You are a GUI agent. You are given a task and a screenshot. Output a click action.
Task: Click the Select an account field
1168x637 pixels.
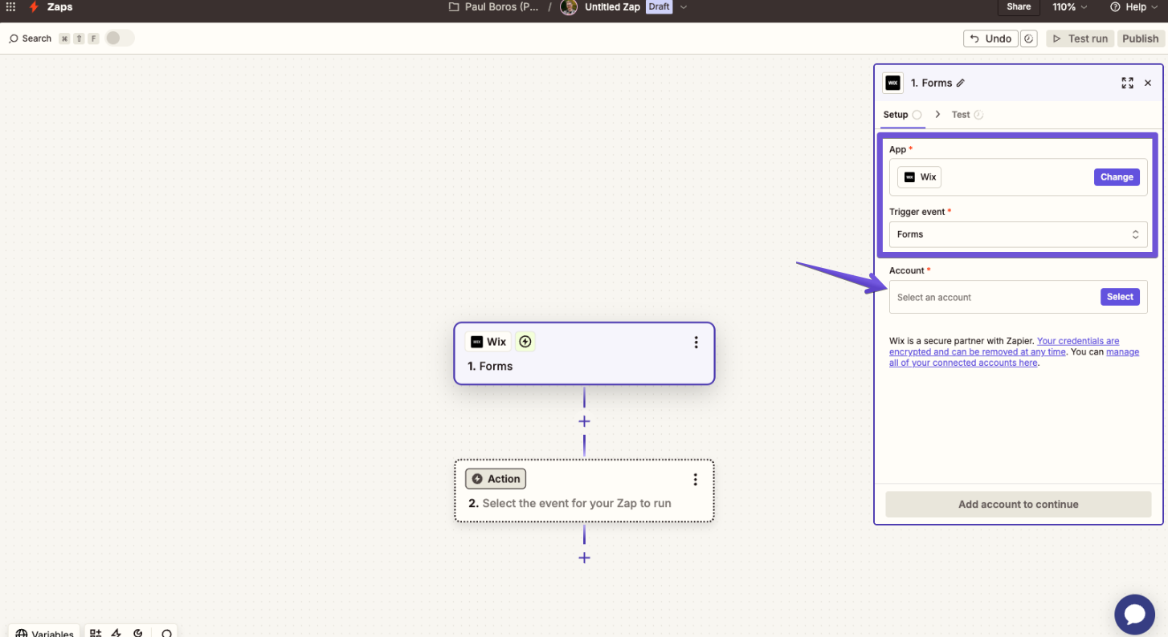pos(1019,297)
